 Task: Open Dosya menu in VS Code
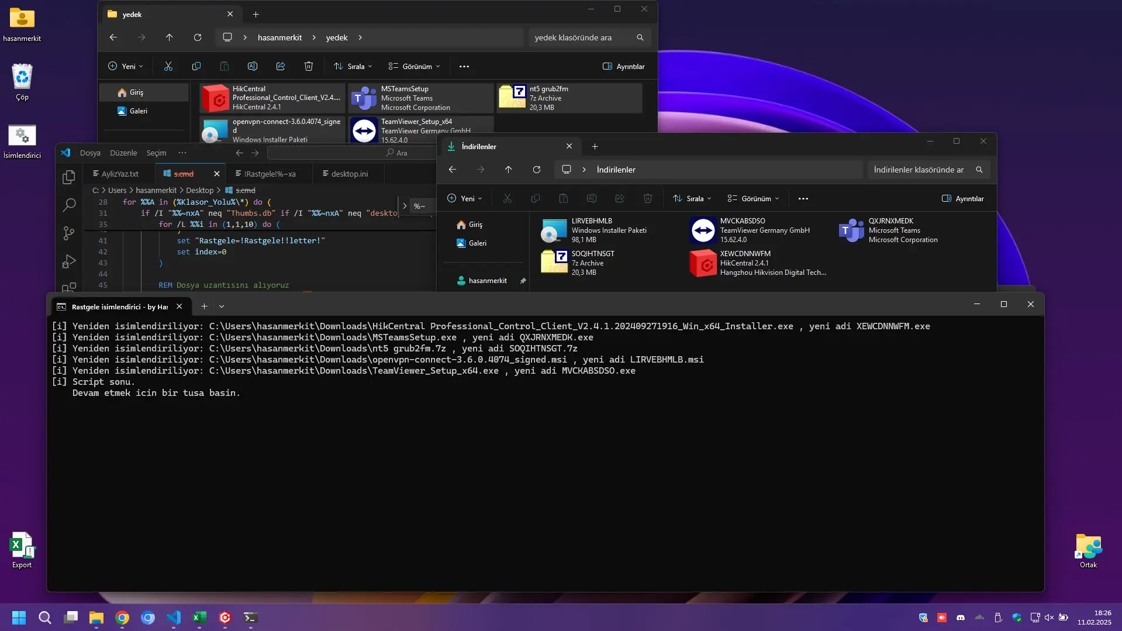click(x=90, y=153)
